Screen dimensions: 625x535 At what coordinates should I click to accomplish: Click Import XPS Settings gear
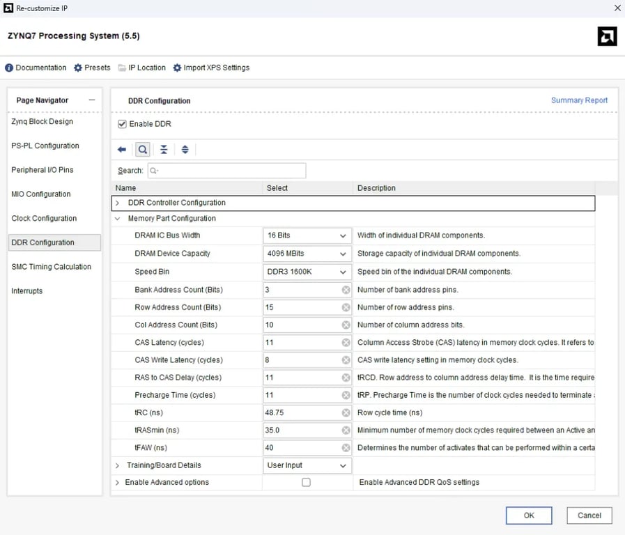(x=177, y=68)
